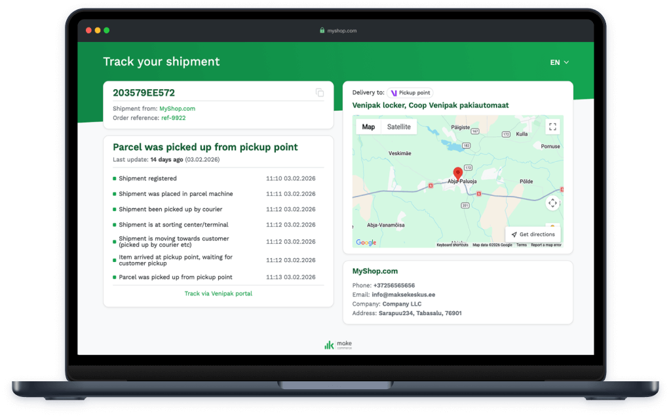The image size is (671, 416).
Task: Select the Map view tab
Action: pyautogui.click(x=368, y=127)
